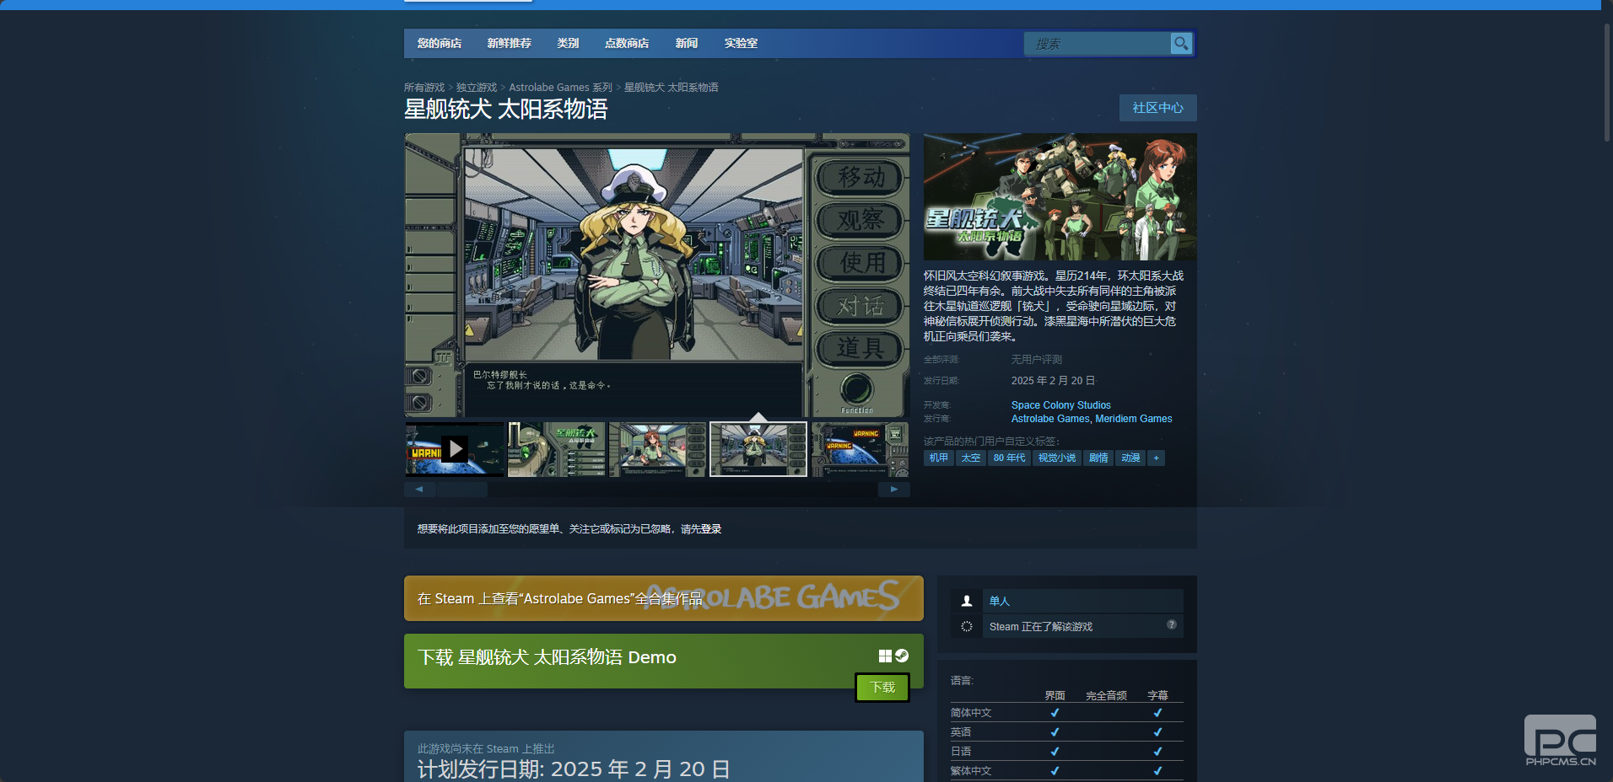The width and height of the screenshot is (1613, 782).
Task: Select the 剧情 tag
Action: (x=1098, y=458)
